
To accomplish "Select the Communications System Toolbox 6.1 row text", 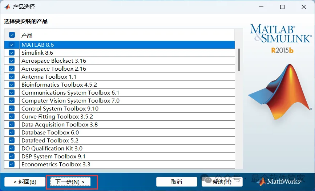I will pyautogui.click(x=70, y=92).
